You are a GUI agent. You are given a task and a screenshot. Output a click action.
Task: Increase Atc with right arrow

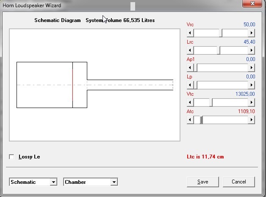click(252, 120)
